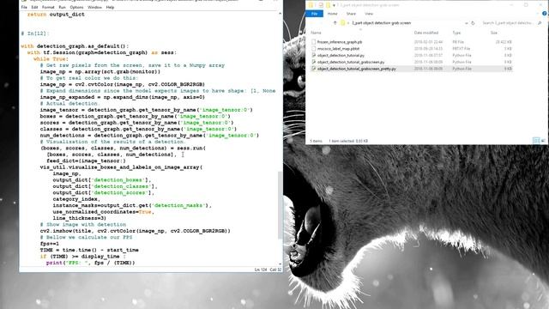The image size is (549, 309).
Task: Click the Col column number in IDLE status bar
Action: (x=275, y=270)
